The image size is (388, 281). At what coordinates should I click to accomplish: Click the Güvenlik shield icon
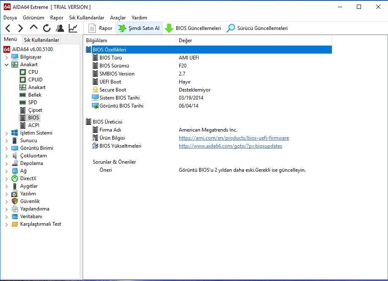15,201
